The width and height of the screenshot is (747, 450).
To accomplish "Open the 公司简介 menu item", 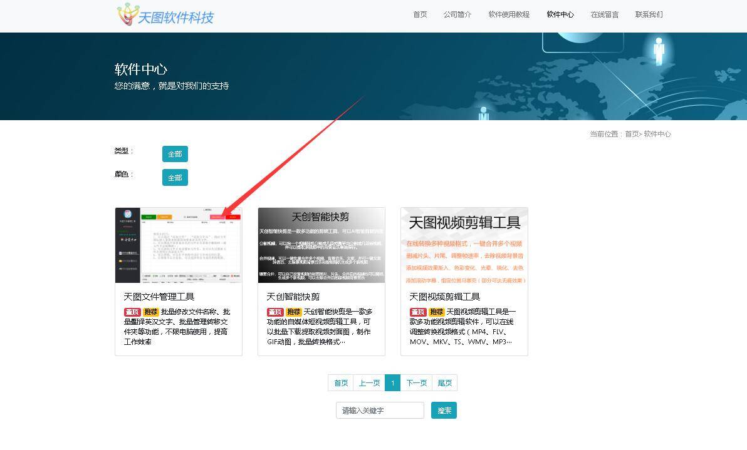I will [x=457, y=14].
